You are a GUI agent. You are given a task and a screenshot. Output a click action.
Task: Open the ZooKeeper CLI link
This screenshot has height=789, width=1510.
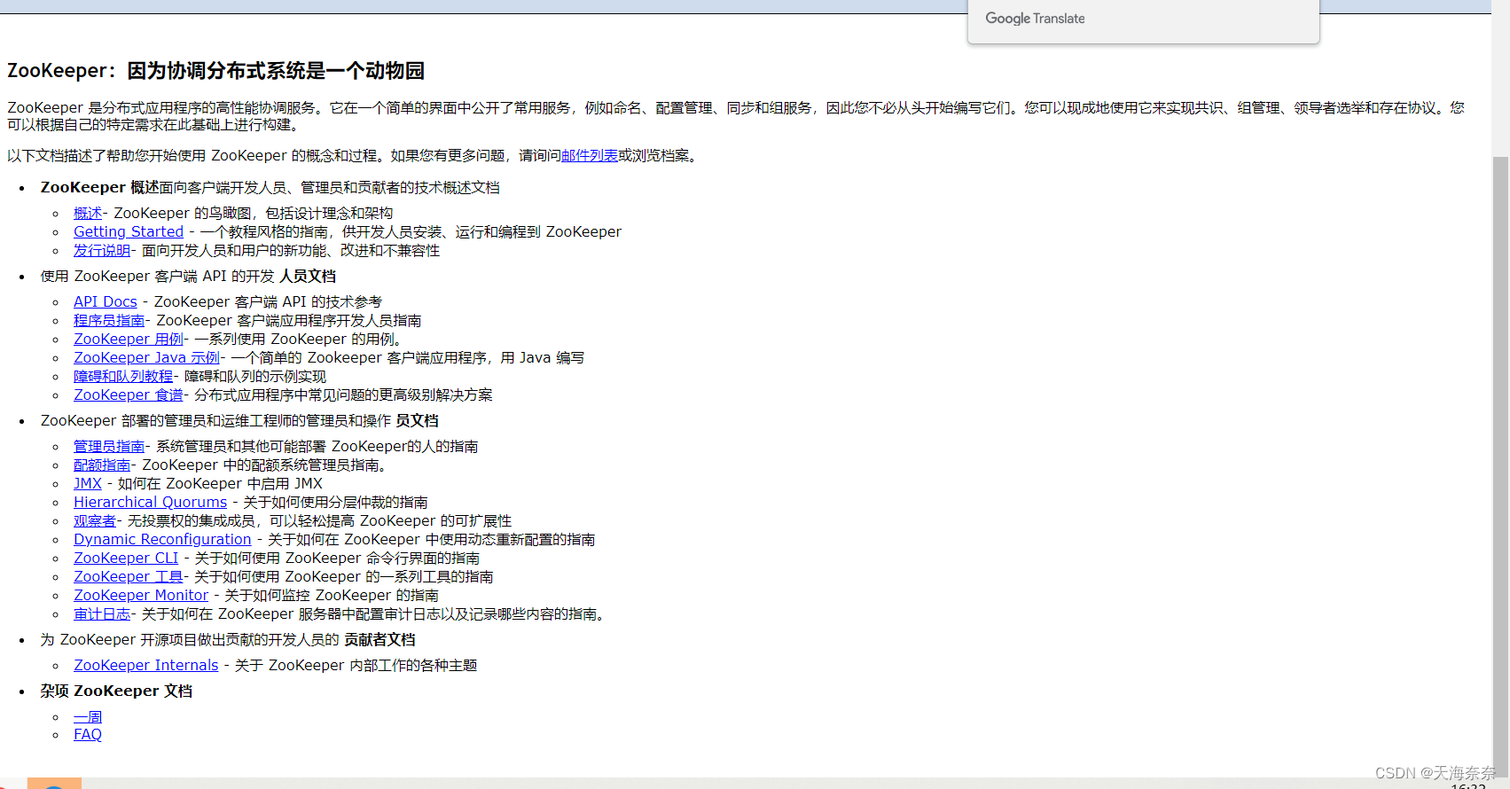click(126, 558)
